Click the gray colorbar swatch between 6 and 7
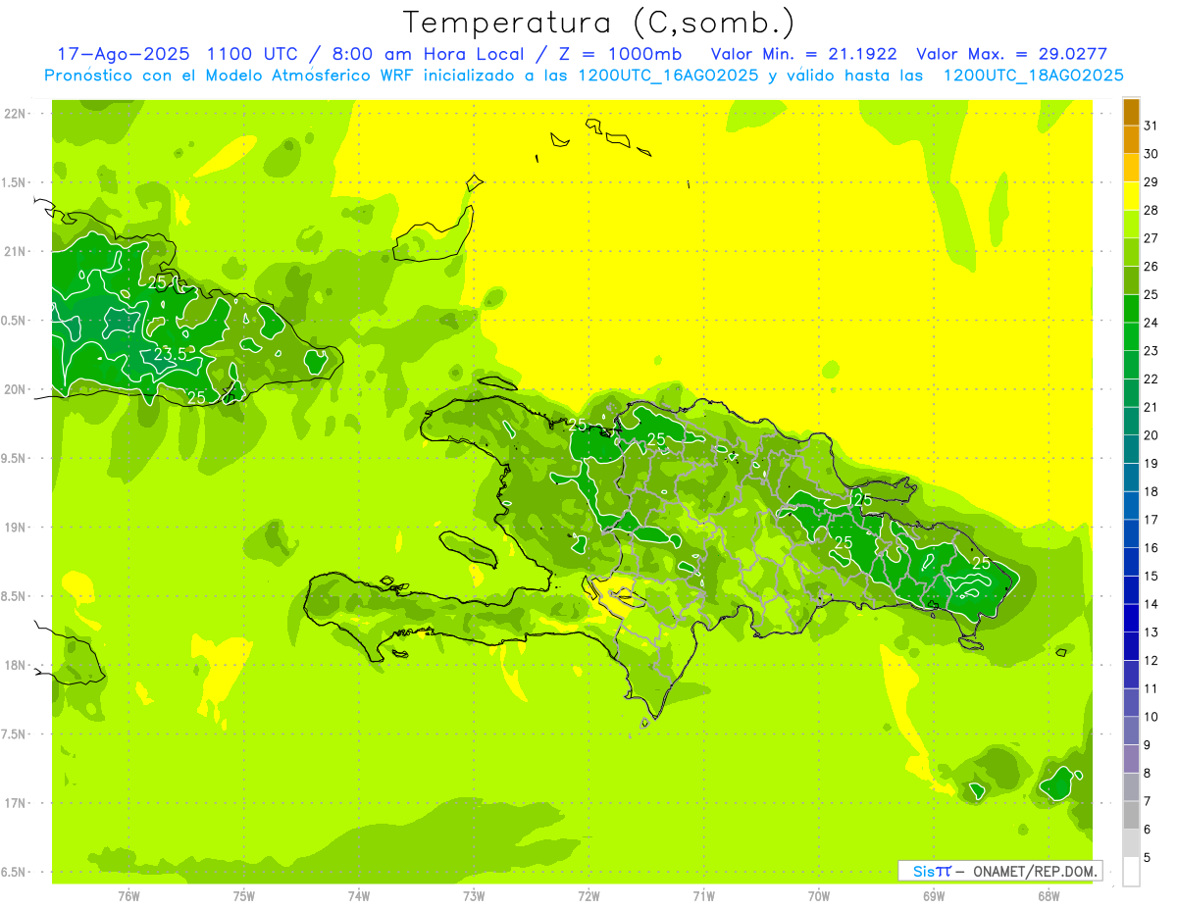Viewport: 1177px width, 909px height. point(1131,815)
